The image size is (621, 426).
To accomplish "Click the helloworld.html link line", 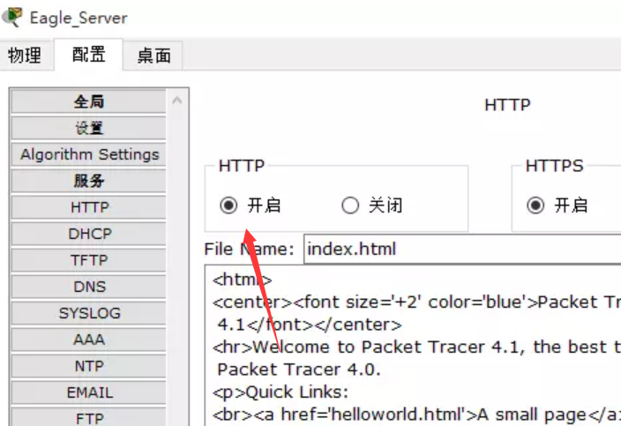I will pos(415,415).
